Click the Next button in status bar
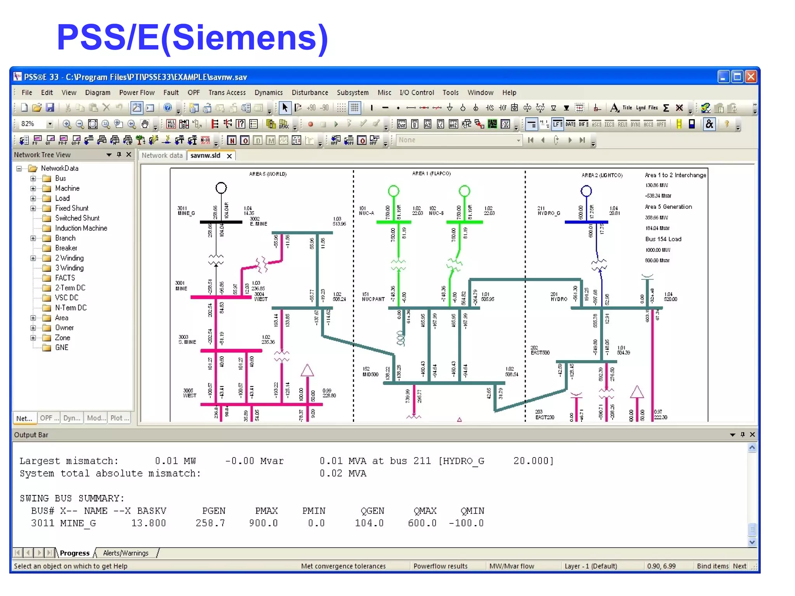This screenshot has width=795, height=596. click(739, 566)
